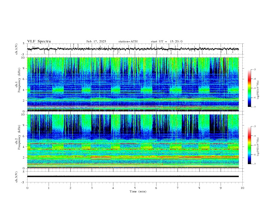Click time axis tick label "3"
The width and height of the screenshot is (273, 211).
point(92,188)
